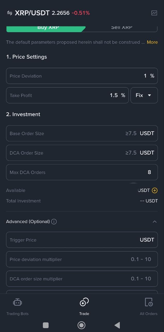The height and width of the screenshot is (332, 164).
Task: Focus the Base Order Size field
Action: click(82, 133)
